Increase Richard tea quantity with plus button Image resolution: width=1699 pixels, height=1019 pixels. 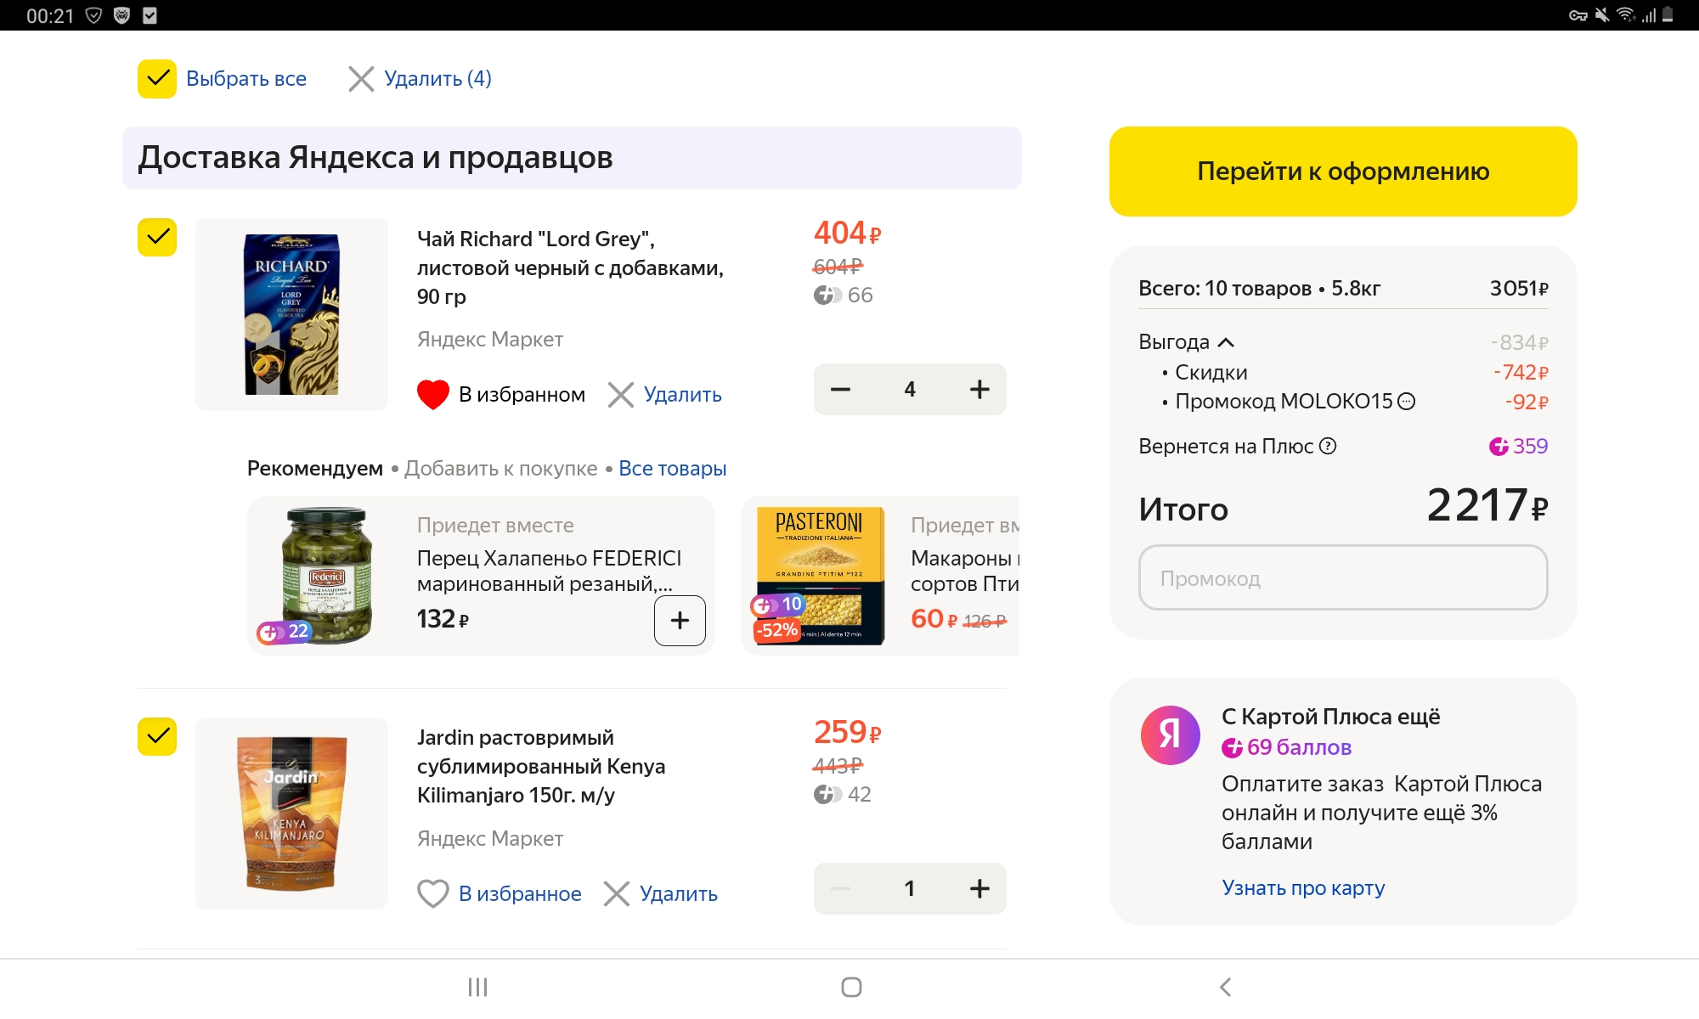(979, 390)
